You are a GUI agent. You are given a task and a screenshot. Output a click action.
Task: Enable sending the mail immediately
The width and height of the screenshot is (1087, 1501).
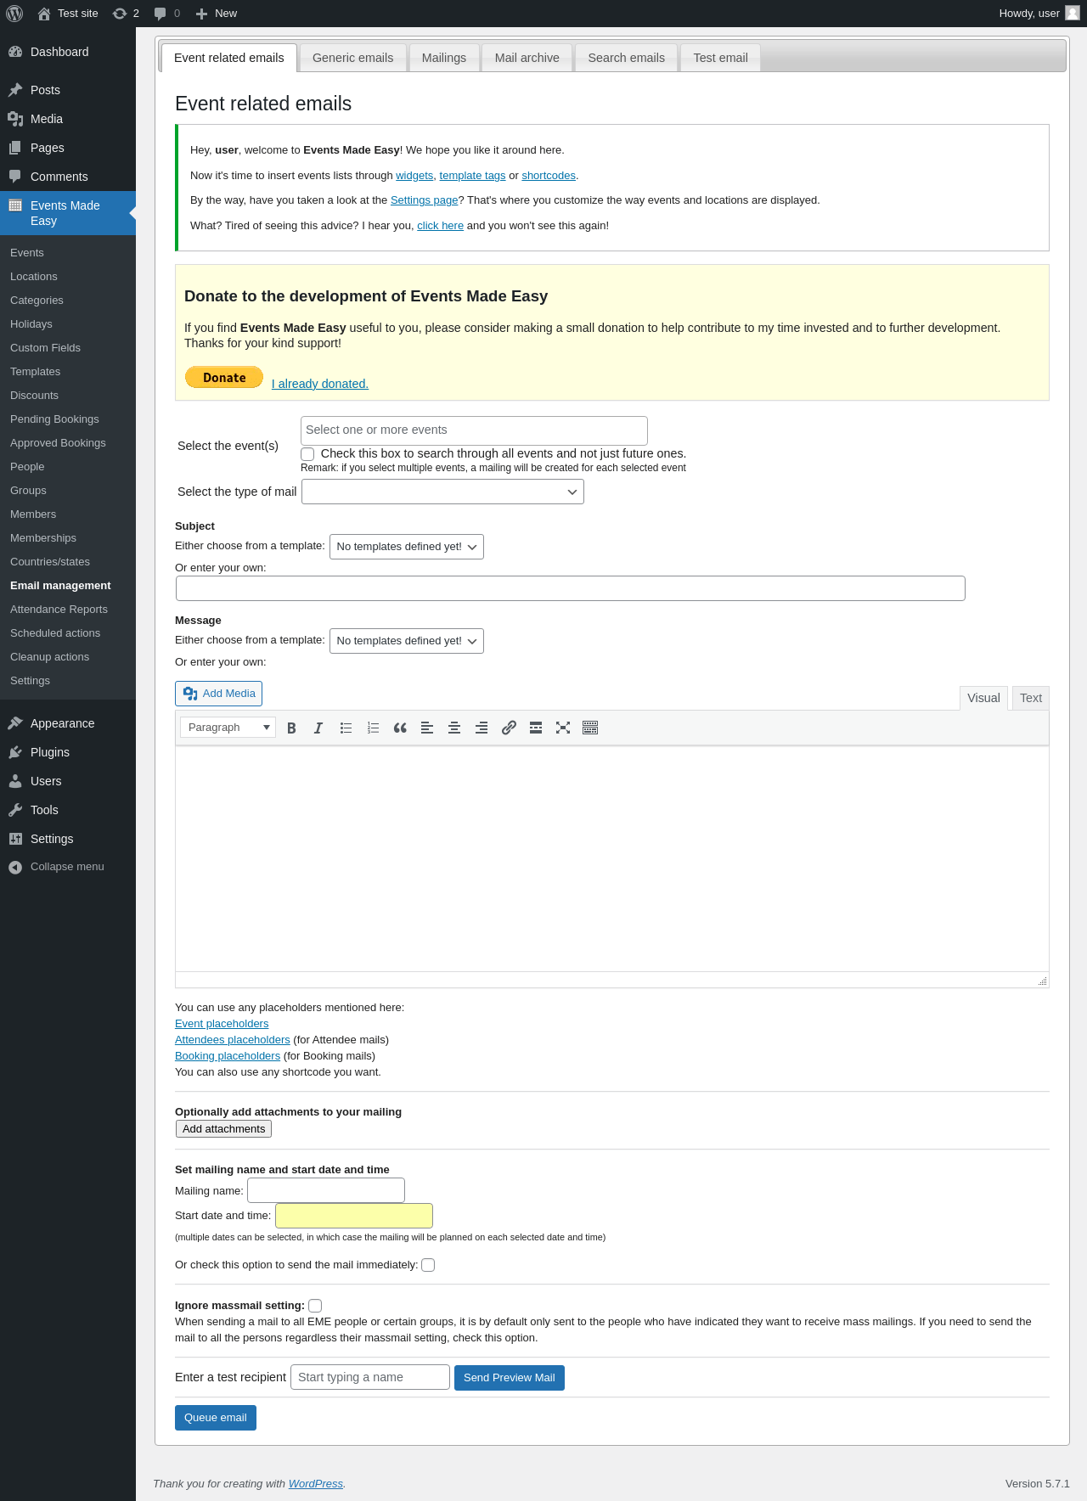pyautogui.click(x=428, y=1265)
